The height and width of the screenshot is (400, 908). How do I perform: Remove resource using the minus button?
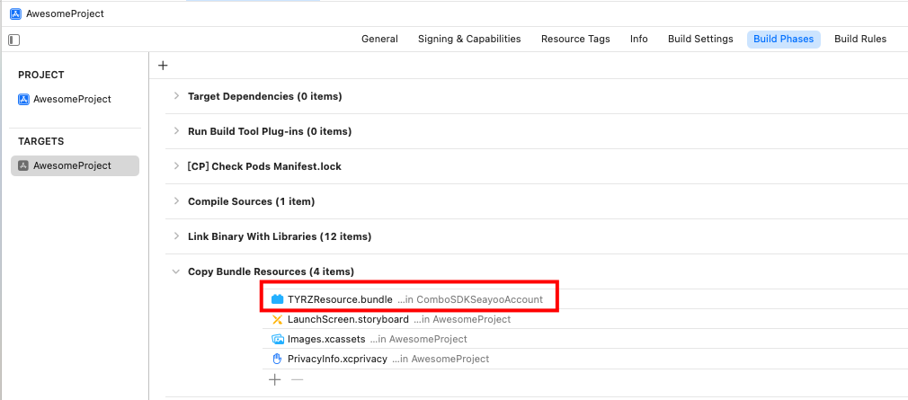[297, 379]
